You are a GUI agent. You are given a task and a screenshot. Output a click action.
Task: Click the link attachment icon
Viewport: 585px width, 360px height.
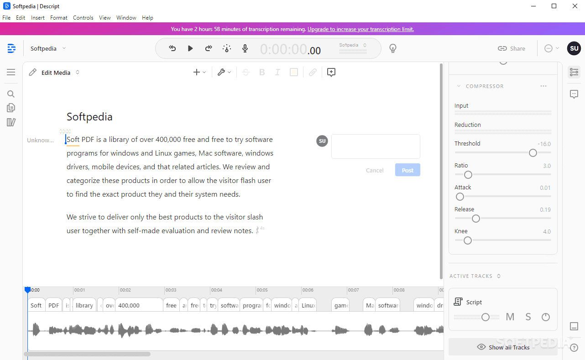pyautogui.click(x=313, y=72)
